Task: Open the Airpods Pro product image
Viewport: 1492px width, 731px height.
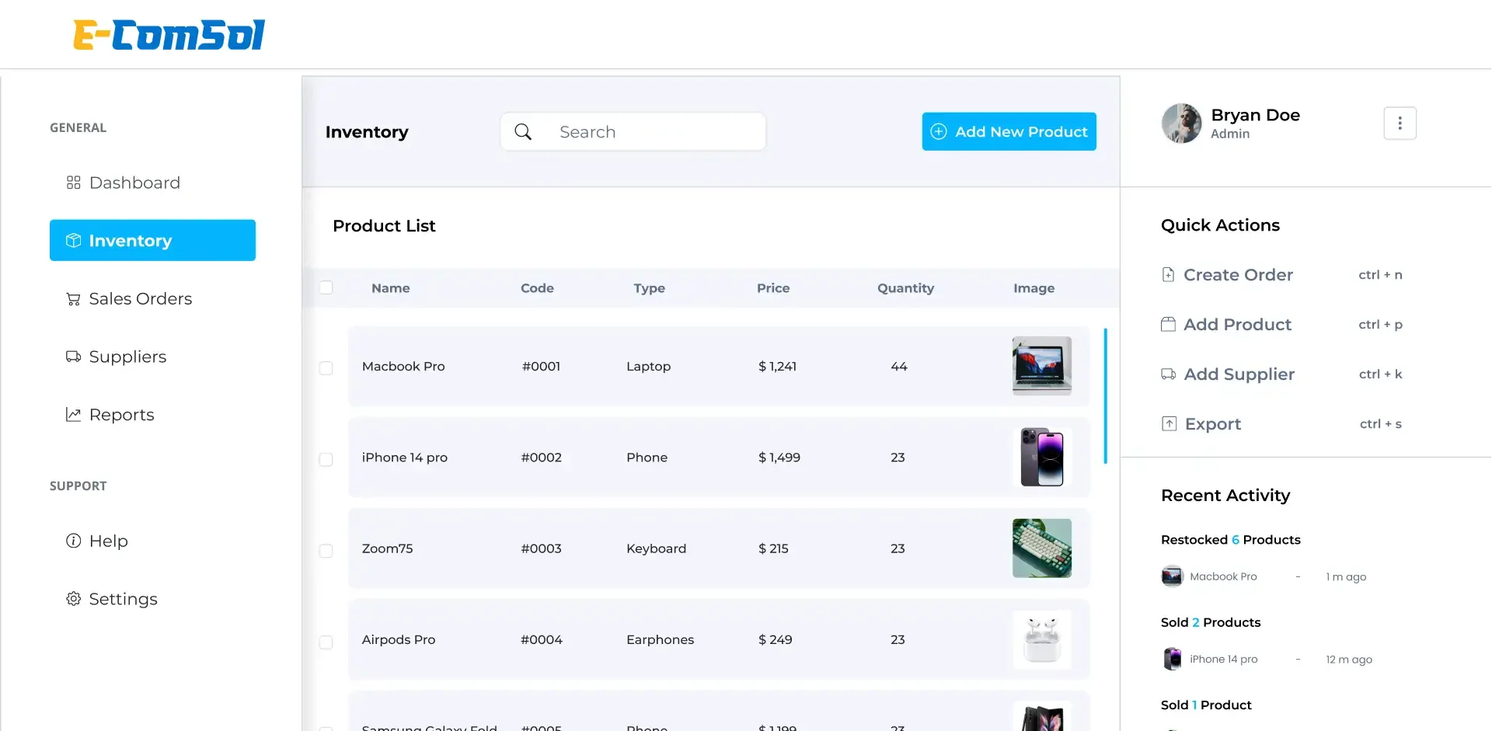Action: (1042, 639)
